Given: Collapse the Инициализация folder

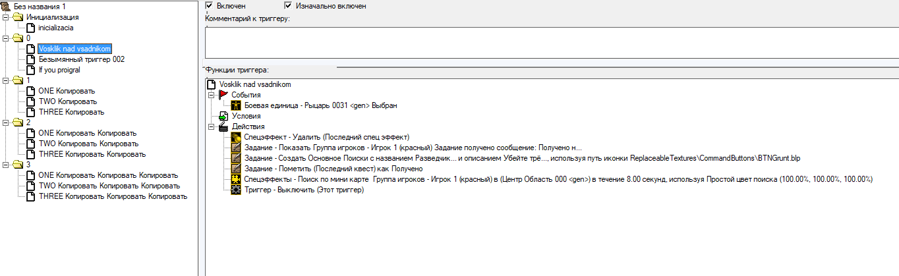Looking at the screenshot, I should pyautogui.click(x=6, y=16).
